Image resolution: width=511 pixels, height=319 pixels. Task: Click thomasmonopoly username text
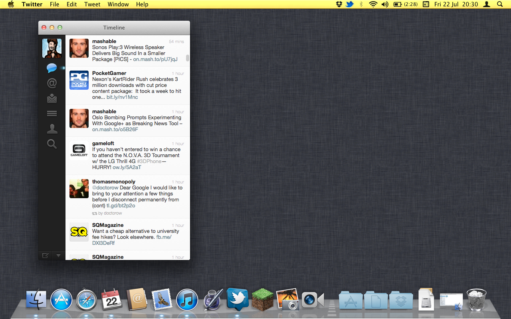click(114, 182)
